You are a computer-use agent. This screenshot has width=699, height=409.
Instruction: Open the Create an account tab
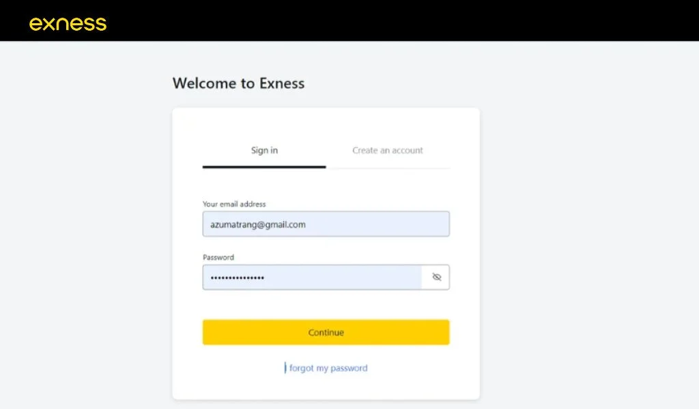388,150
